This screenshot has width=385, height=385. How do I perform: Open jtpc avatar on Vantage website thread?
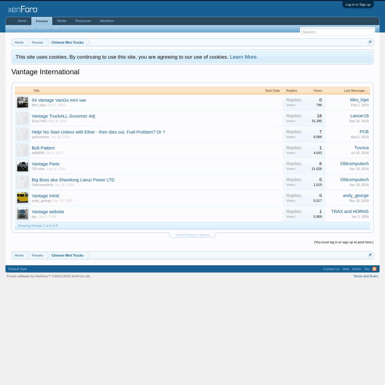coord(23,214)
